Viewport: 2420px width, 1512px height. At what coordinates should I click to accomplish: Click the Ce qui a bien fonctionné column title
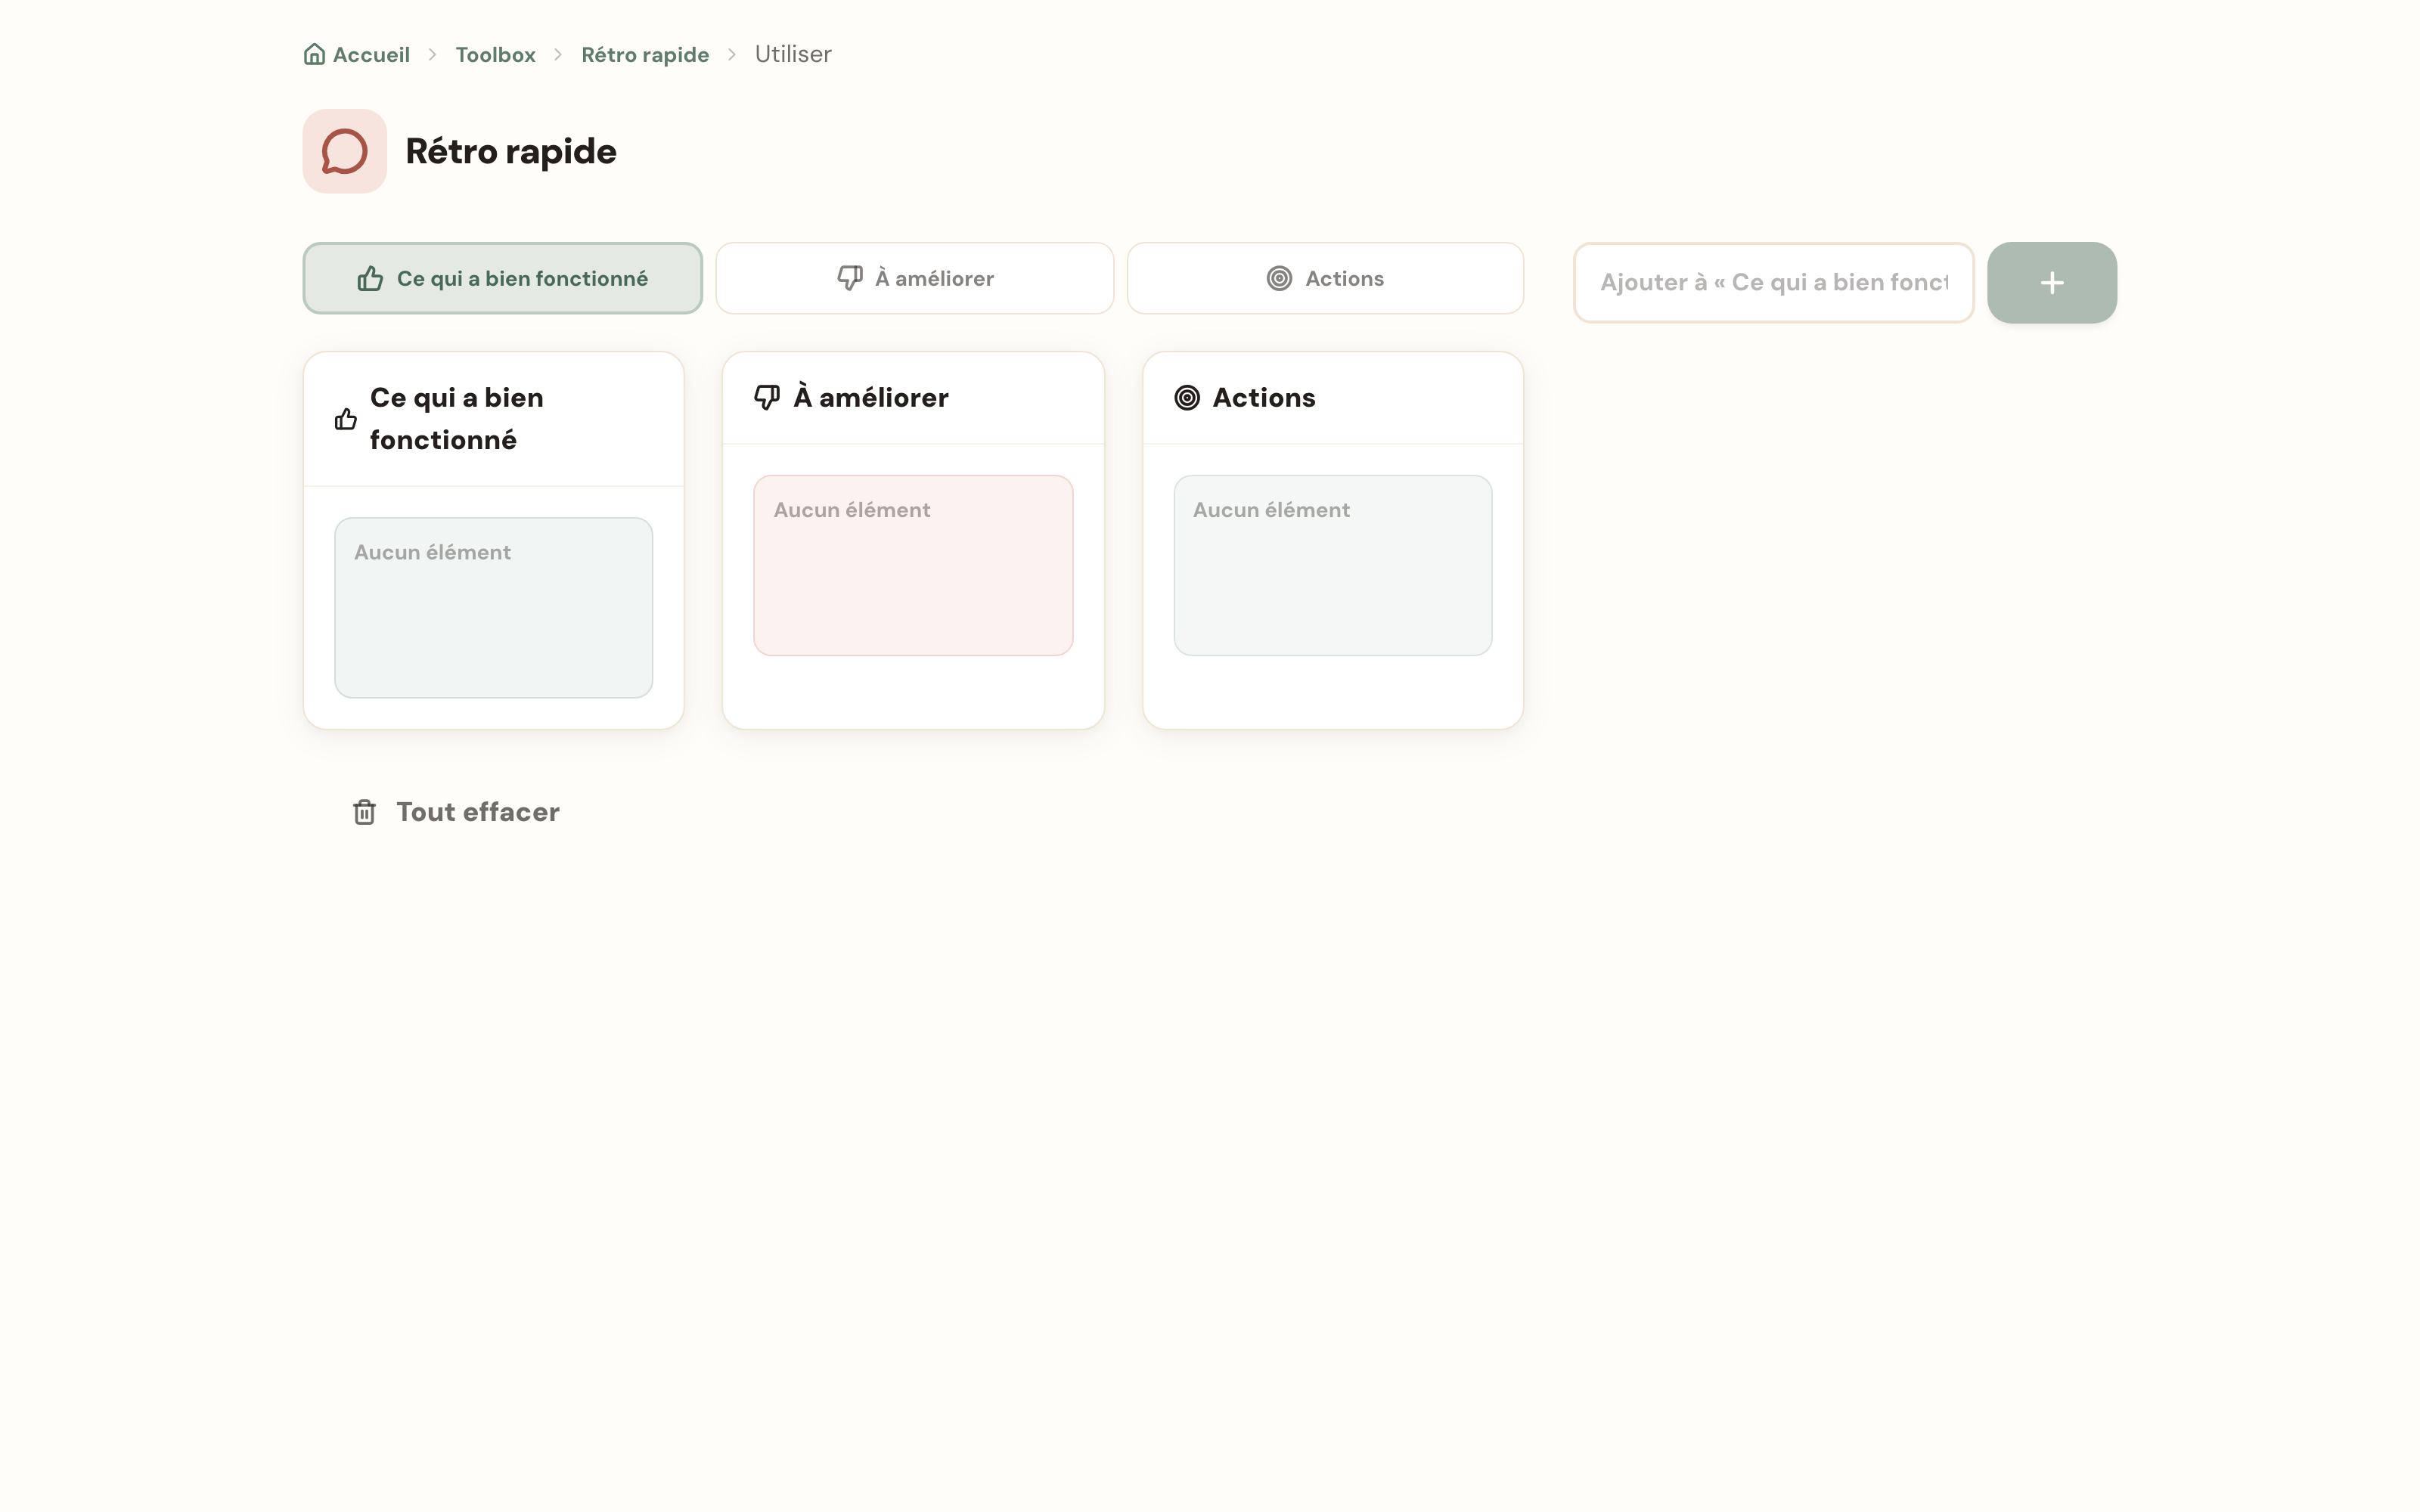457,419
